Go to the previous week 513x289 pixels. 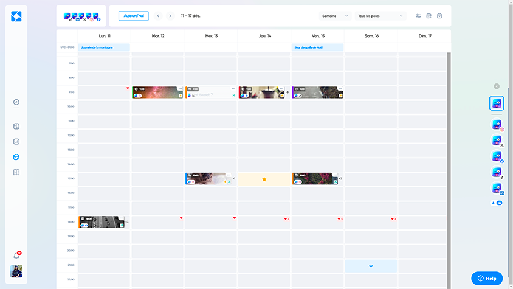[159, 16]
